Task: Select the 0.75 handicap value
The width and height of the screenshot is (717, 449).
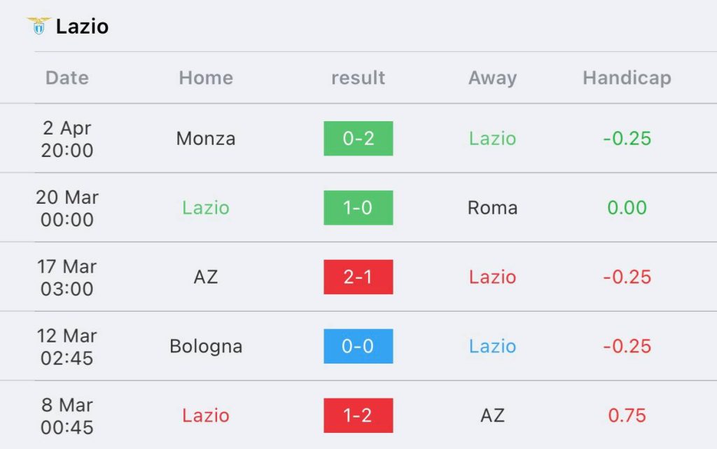Action: pyautogui.click(x=627, y=415)
